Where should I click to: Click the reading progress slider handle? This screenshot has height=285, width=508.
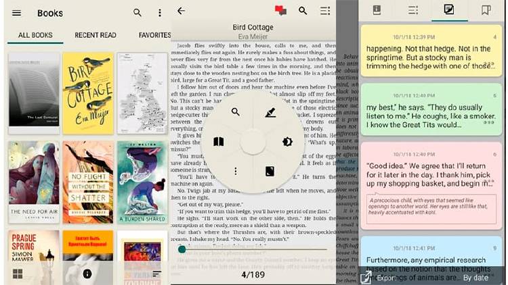pyautogui.click(x=182, y=249)
